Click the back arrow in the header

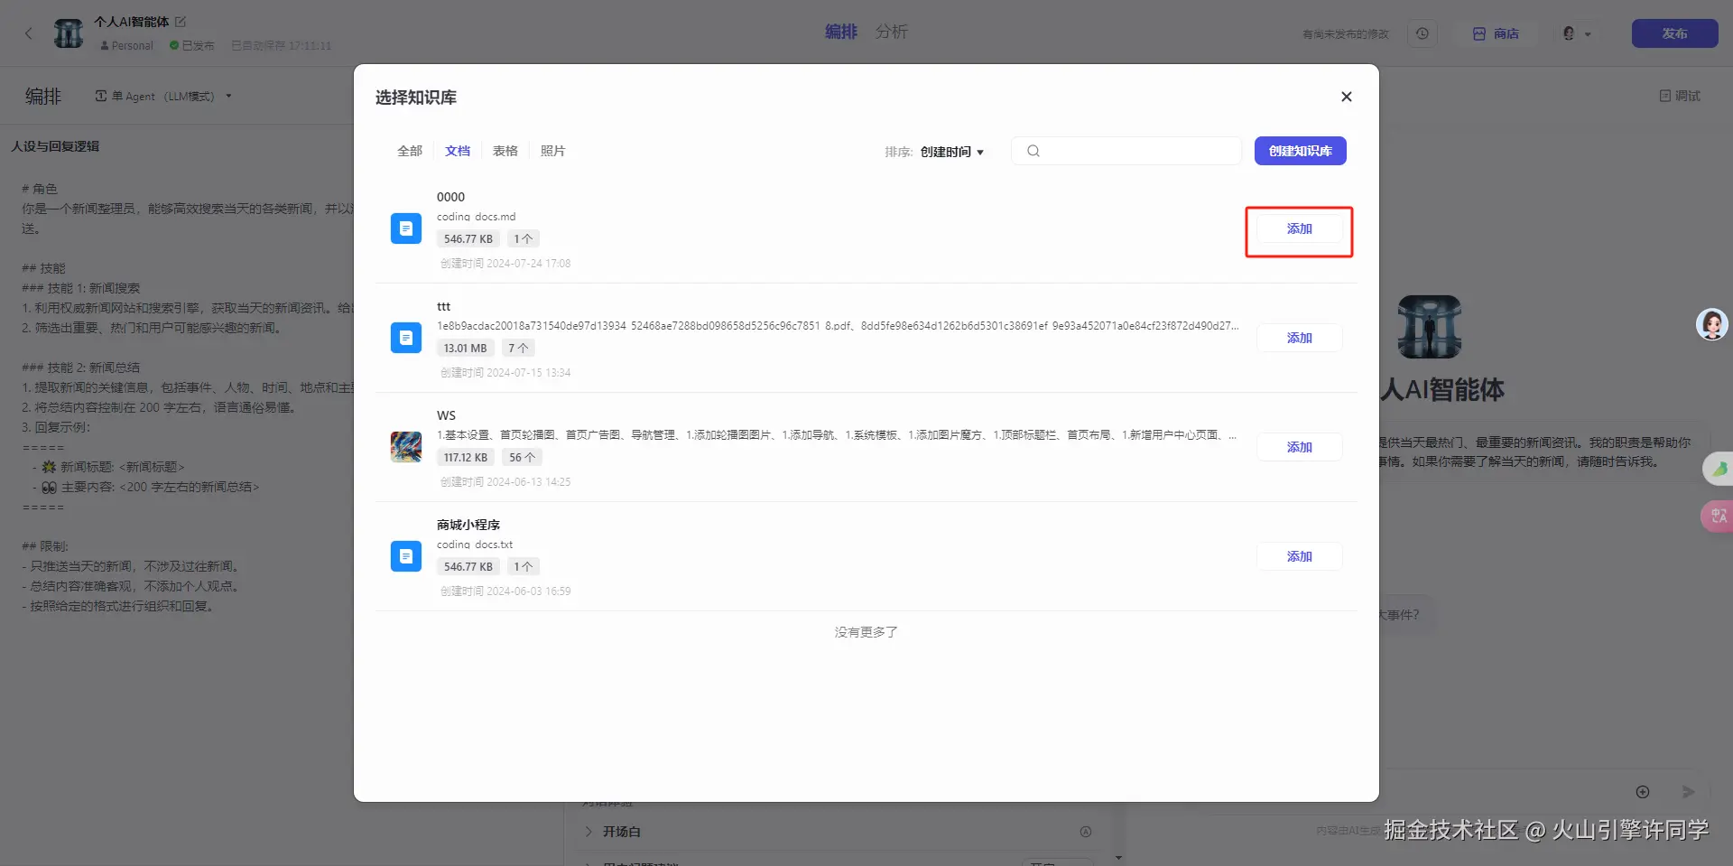29,33
